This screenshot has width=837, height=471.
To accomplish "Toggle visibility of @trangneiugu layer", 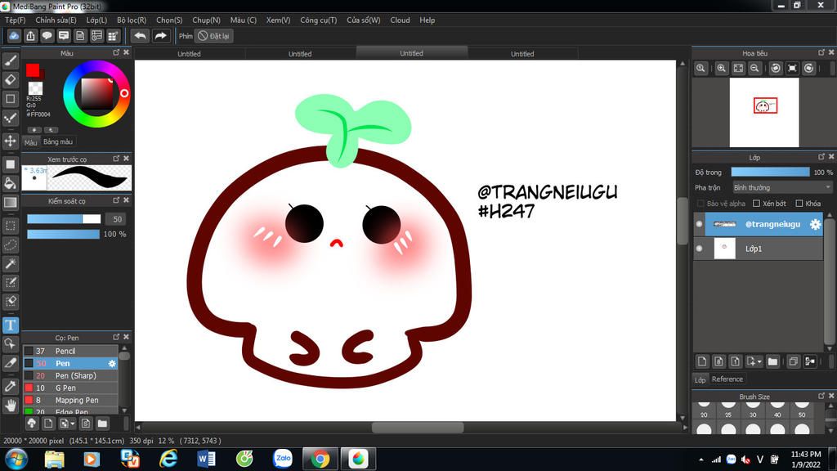I will pyautogui.click(x=700, y=224).
